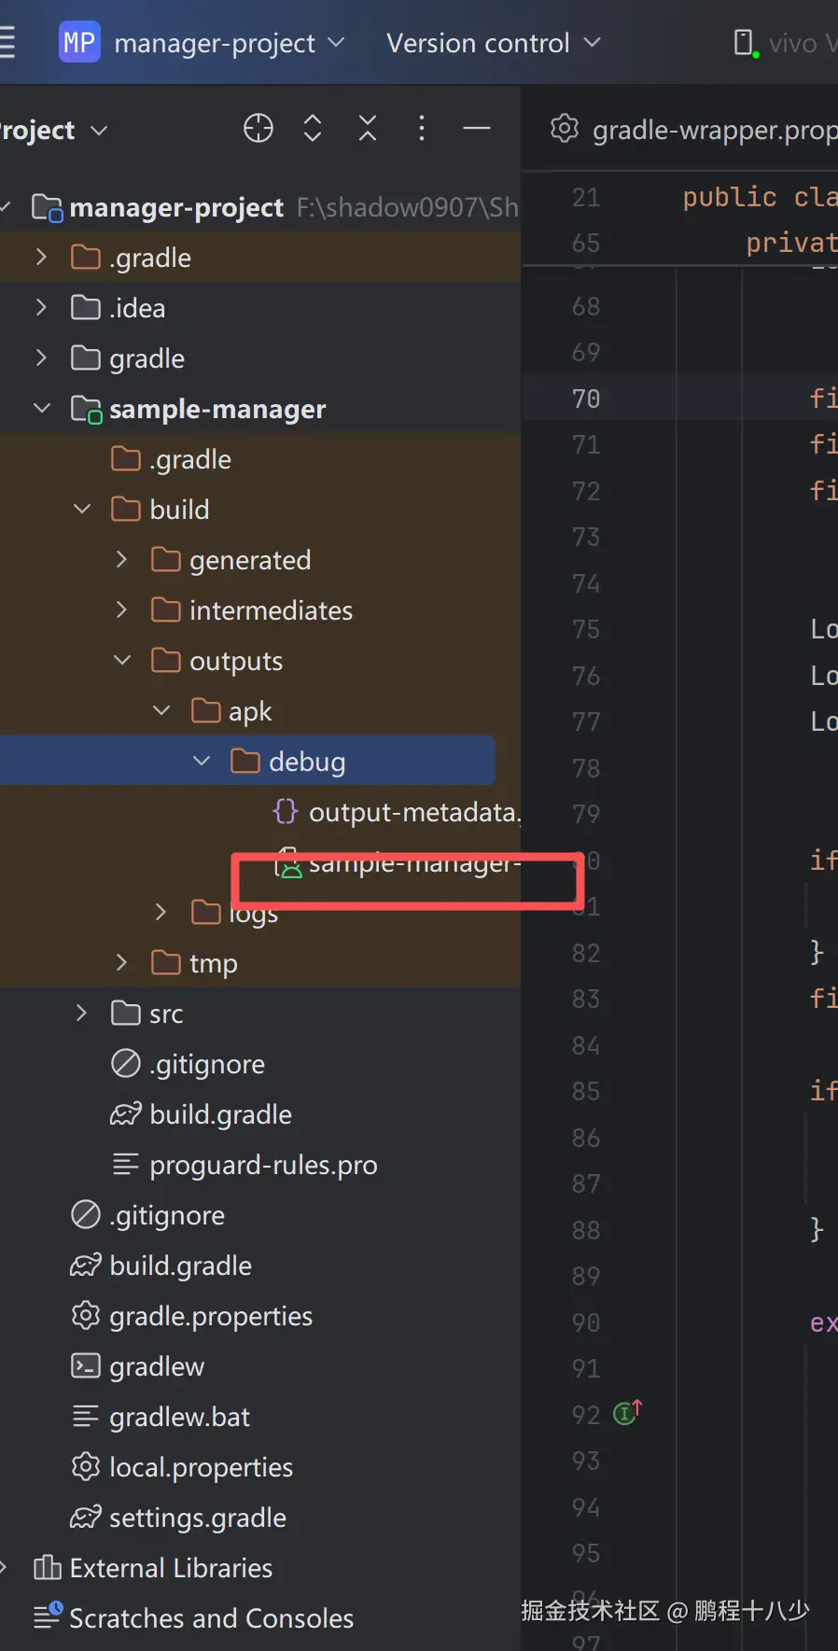Select the Scratches and Consoles node

(x=211, y=1618)
